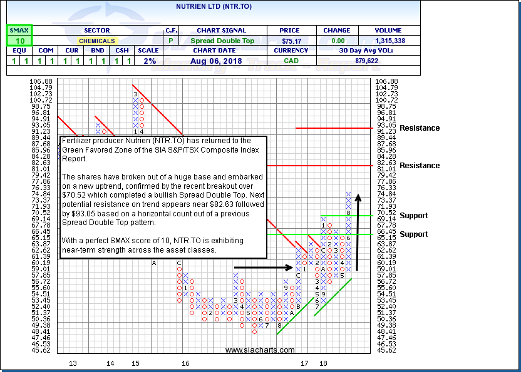Click the P value under C.F.
The width and height of the screenshot is (521, 372).
click(171, 41)
